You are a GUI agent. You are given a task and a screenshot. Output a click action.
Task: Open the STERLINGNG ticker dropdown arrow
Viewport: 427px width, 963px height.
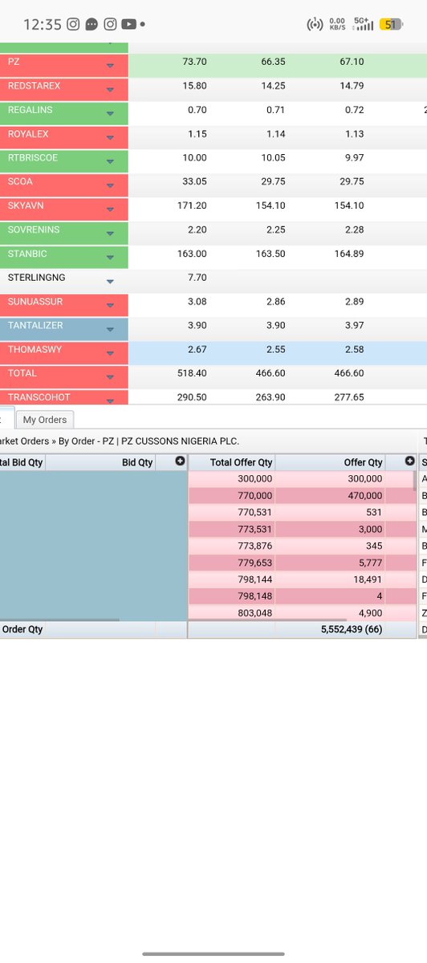pyautogui.click(x=110, y=282)
